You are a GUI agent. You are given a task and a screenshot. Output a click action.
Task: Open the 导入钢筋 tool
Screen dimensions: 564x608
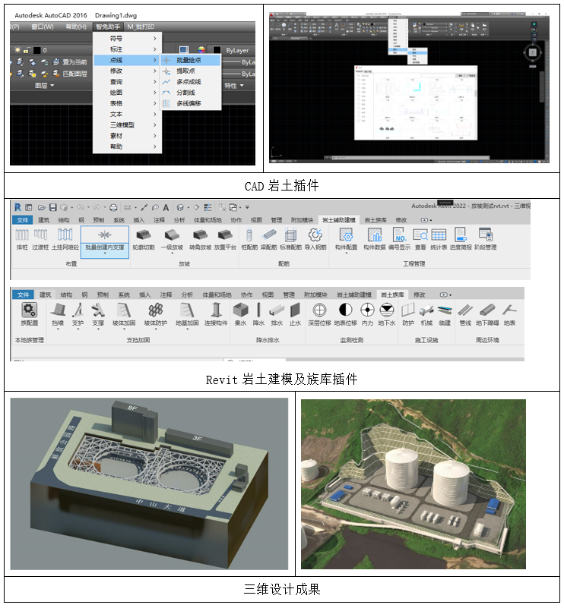click(x=315, y=239)
